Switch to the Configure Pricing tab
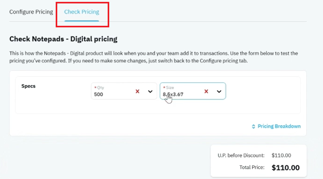The height and width of the screenshot is (179, 323). pyautogui.click(x=31, y=12)
